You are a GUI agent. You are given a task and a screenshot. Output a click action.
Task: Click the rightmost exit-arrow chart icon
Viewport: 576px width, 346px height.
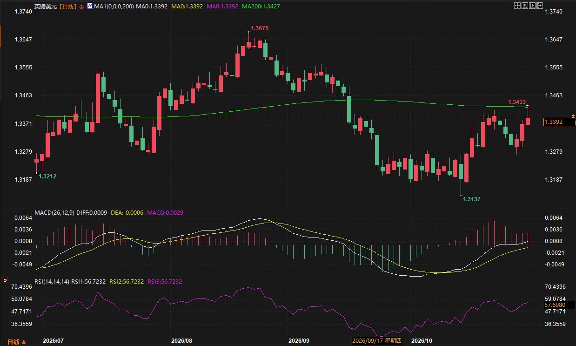(x=540, y=6)
